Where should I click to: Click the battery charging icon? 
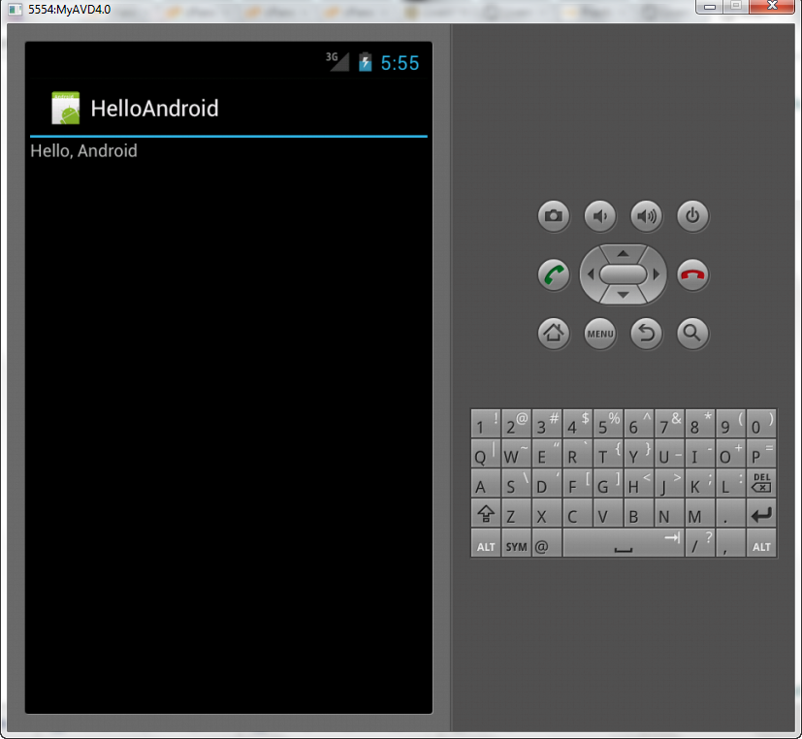pos(366,62)
